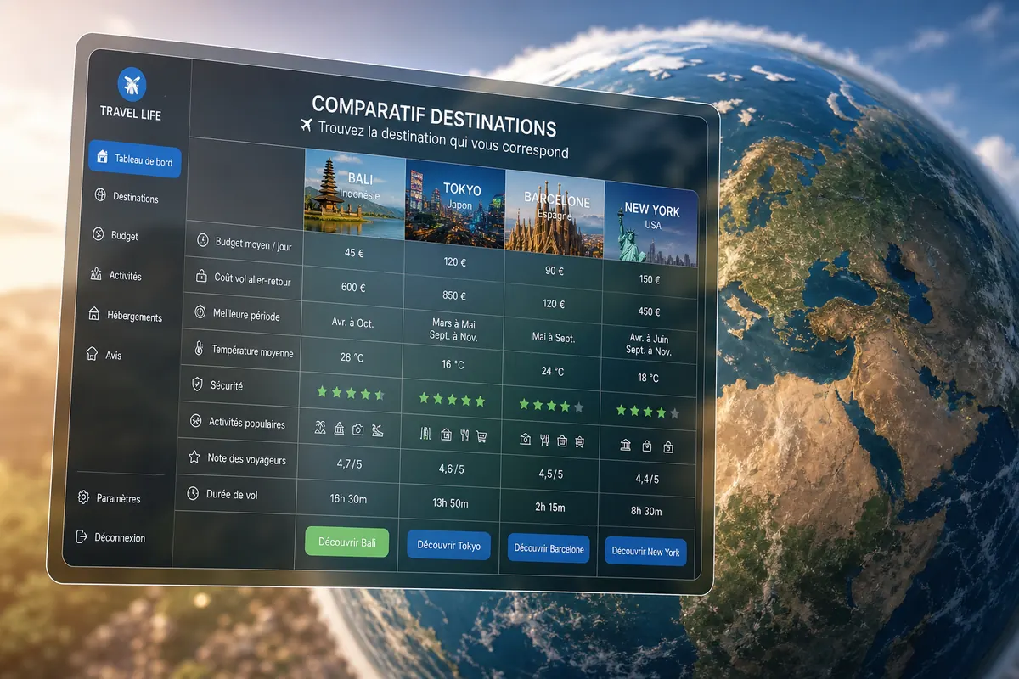This screenshot has height=679, width=1019.
Task: Click the Découvrir New York button
Action: click(645, 551)
